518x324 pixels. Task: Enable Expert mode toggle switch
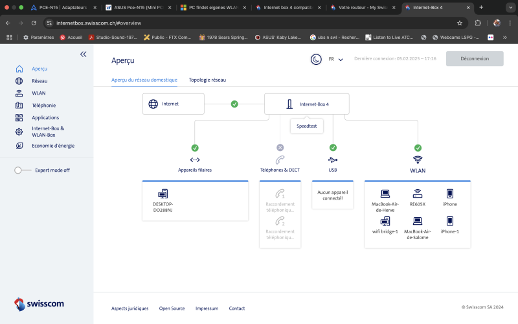(23, 170)
